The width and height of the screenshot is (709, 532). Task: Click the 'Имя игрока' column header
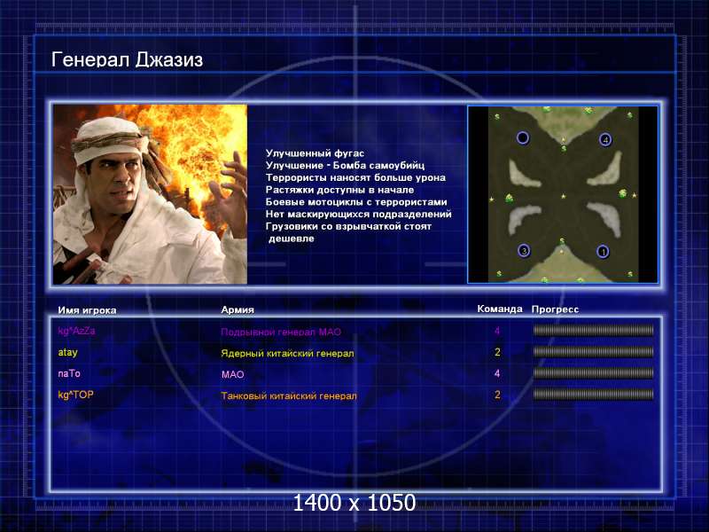[87, 310]
